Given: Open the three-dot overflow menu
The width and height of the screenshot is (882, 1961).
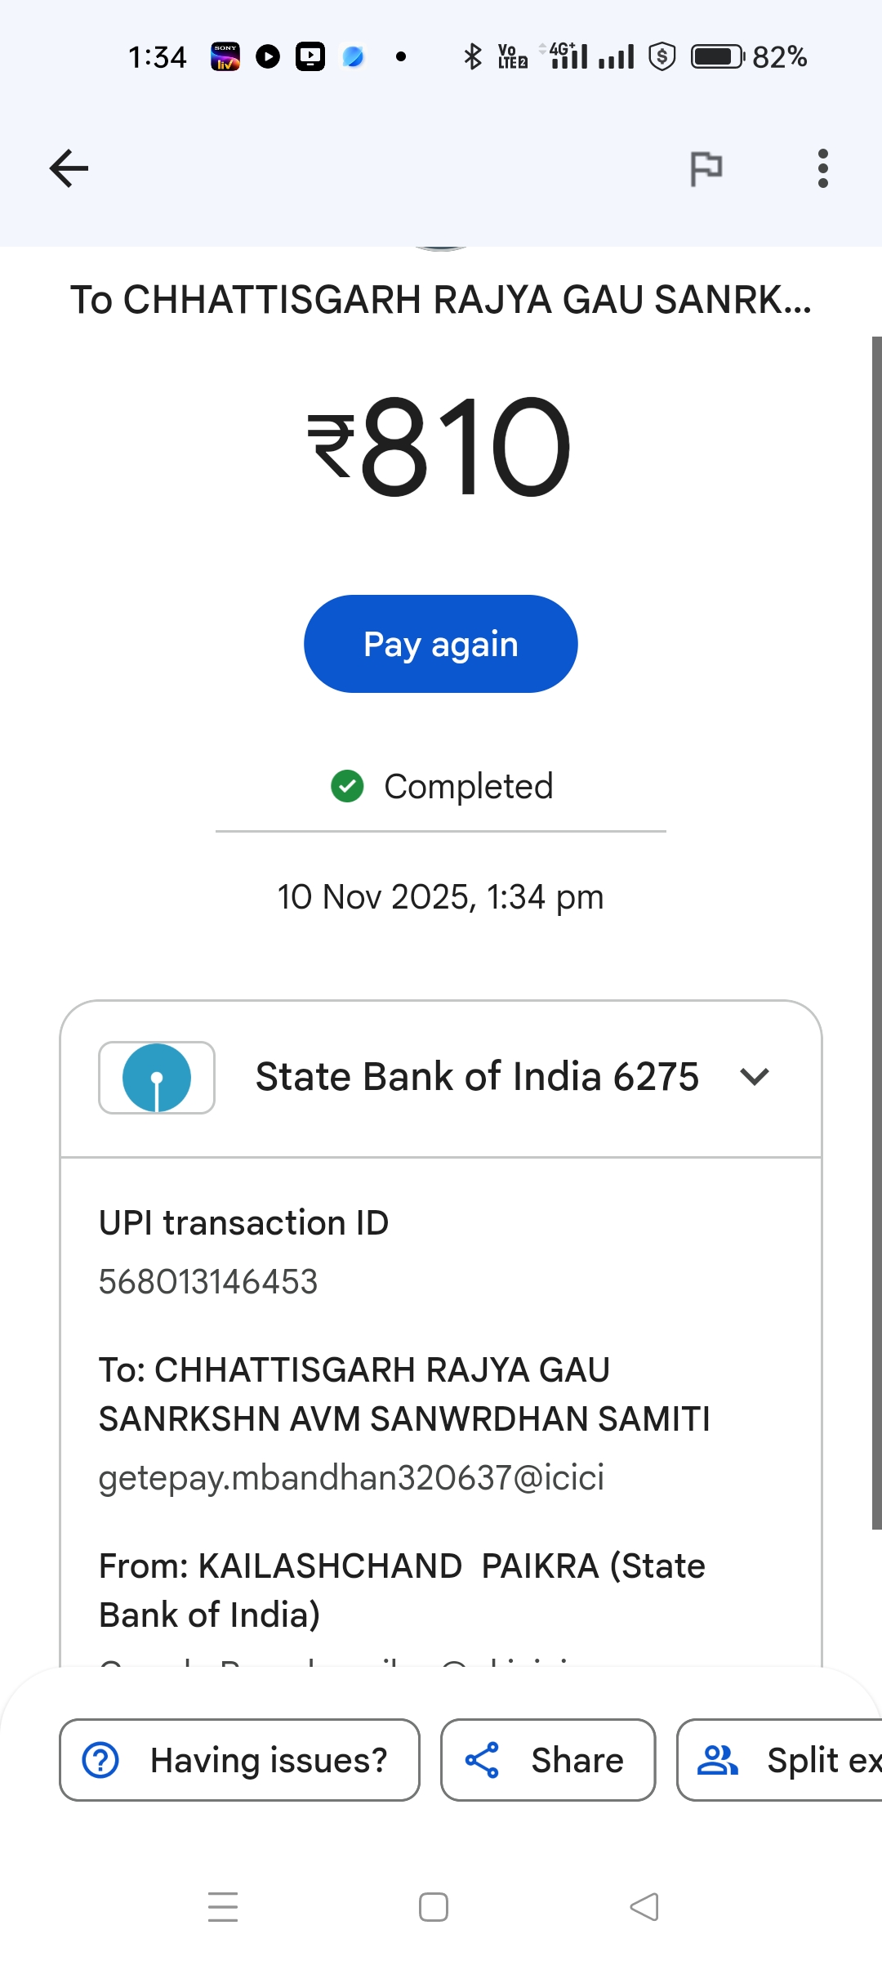Looking at the screenshot, I should (822, 168).
